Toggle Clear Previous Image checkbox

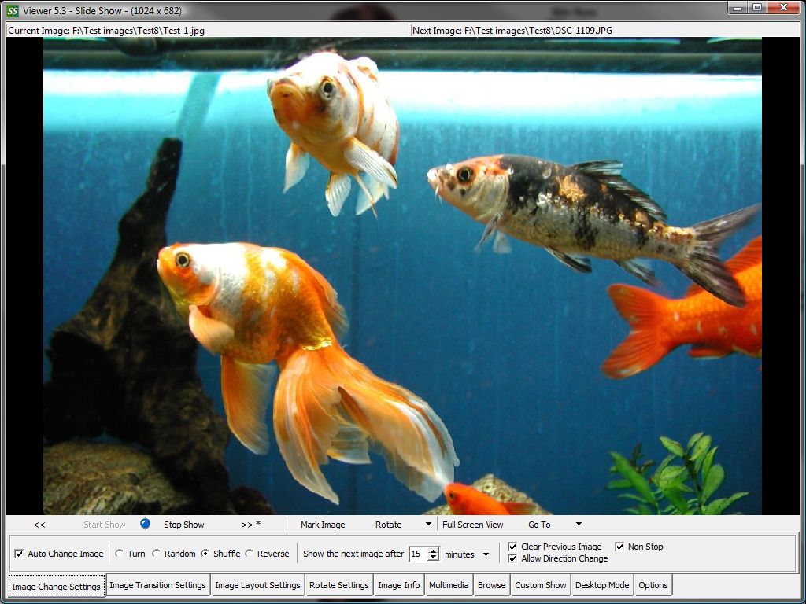512,547
